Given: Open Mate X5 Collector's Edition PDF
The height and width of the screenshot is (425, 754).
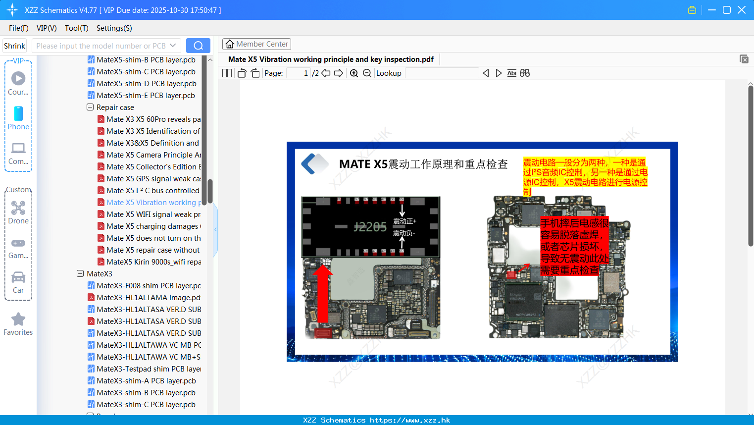Looking at the screenshot, I should [149, 166].
